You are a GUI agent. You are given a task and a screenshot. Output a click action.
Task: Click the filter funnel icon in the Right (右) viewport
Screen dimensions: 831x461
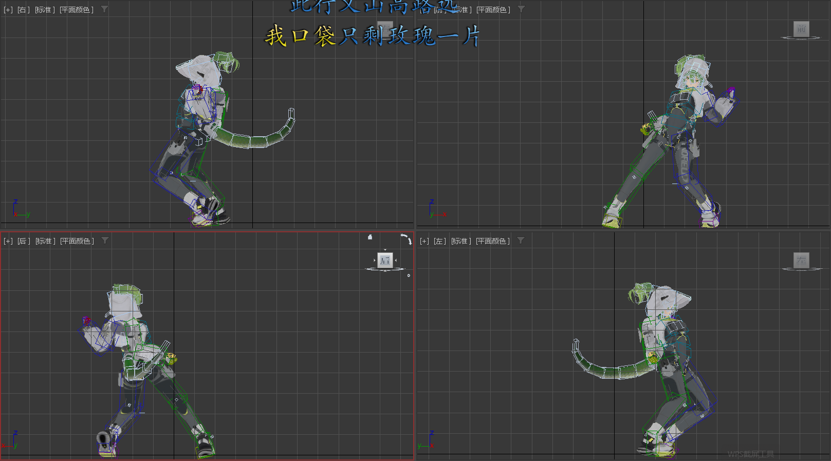[104, 9]
